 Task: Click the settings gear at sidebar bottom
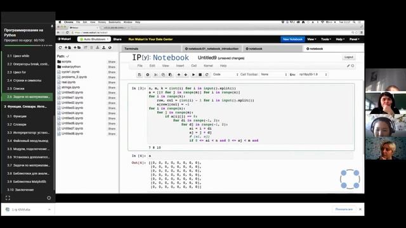tap(49, 198)
